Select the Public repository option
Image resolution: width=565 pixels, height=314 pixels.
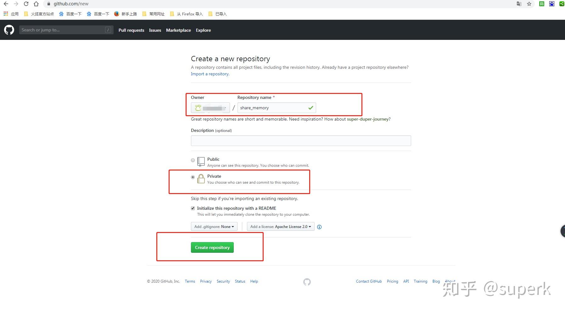193,160
